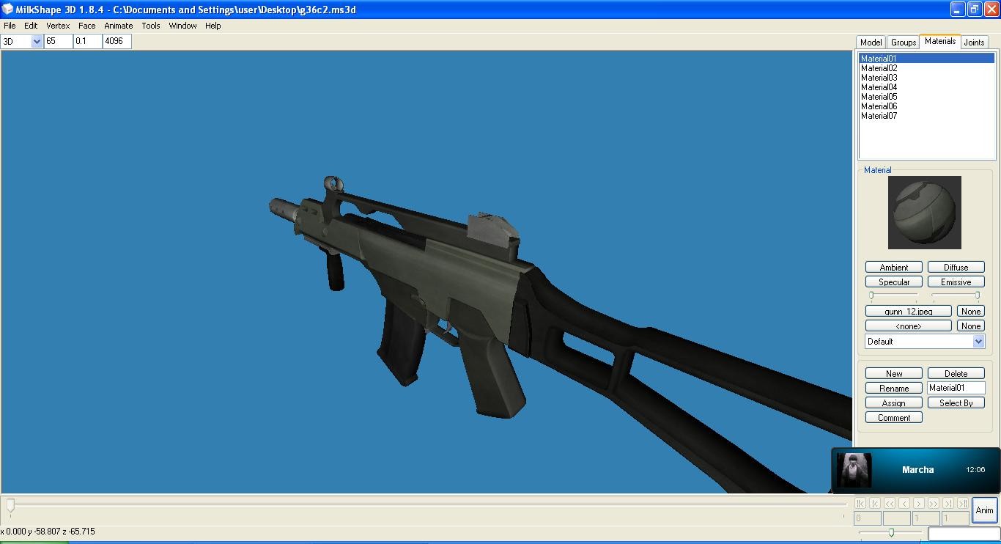Click the Comment button
The image size is (1001, 544).
pyautogui.click(x=894, y=418)
